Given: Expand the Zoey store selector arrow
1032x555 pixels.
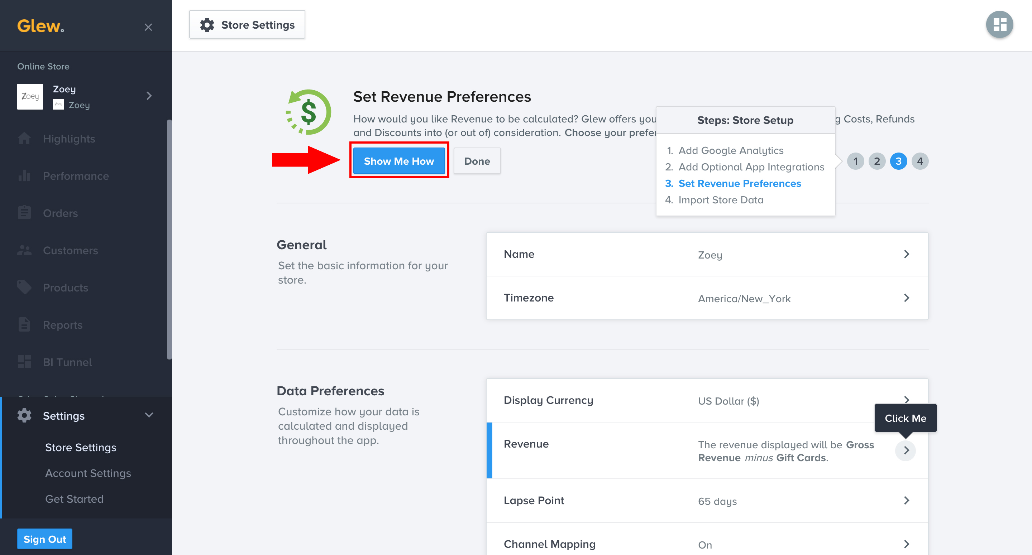Looking at the screenshot, I should pyautogui.click(x=149, y=96).
